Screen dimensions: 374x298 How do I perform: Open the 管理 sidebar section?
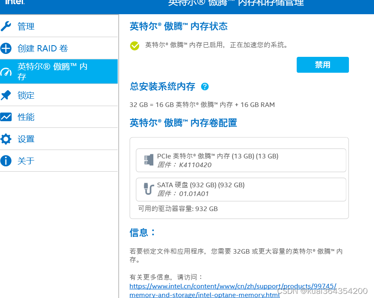coord(59,26)
